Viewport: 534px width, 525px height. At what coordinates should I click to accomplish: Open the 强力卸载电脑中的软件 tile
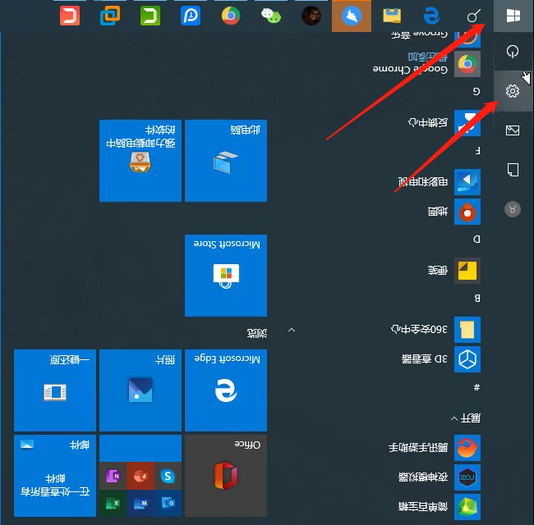point(140,161)
